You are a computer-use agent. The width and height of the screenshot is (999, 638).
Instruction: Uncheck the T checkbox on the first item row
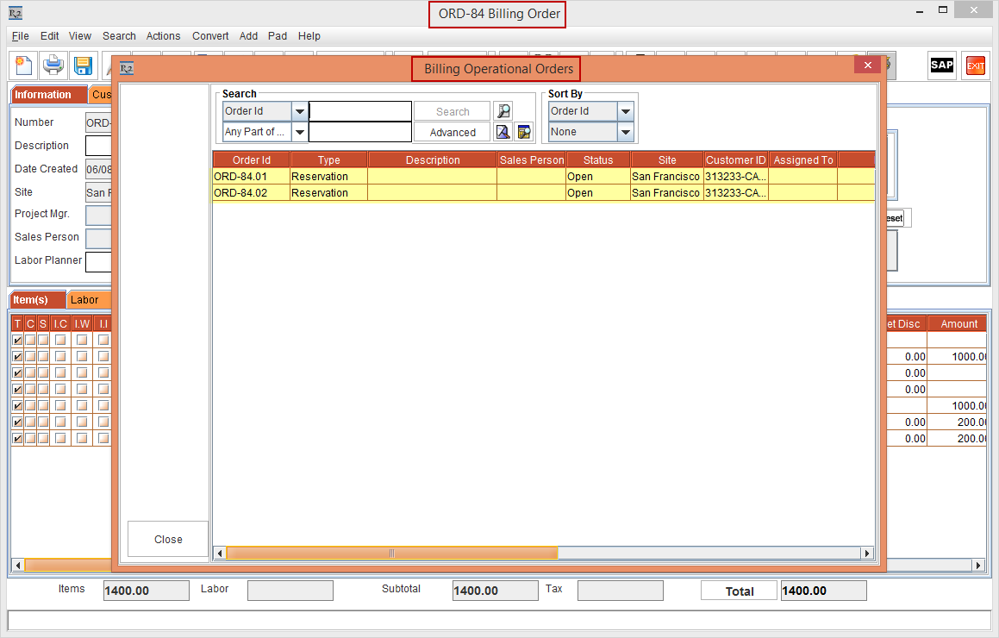pyautogui.click(x=17, y=340)
